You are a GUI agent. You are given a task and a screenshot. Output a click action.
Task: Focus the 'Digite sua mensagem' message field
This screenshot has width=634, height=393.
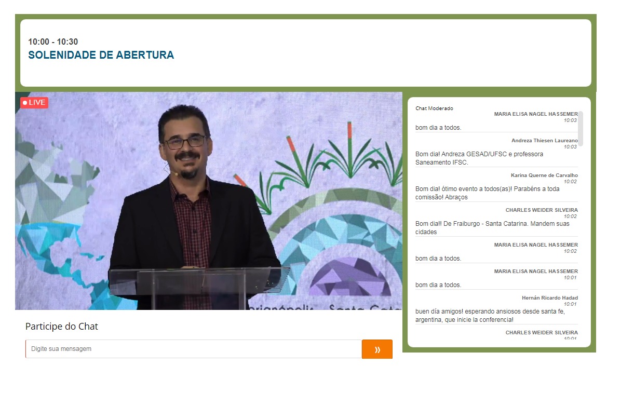click(194, 349)
